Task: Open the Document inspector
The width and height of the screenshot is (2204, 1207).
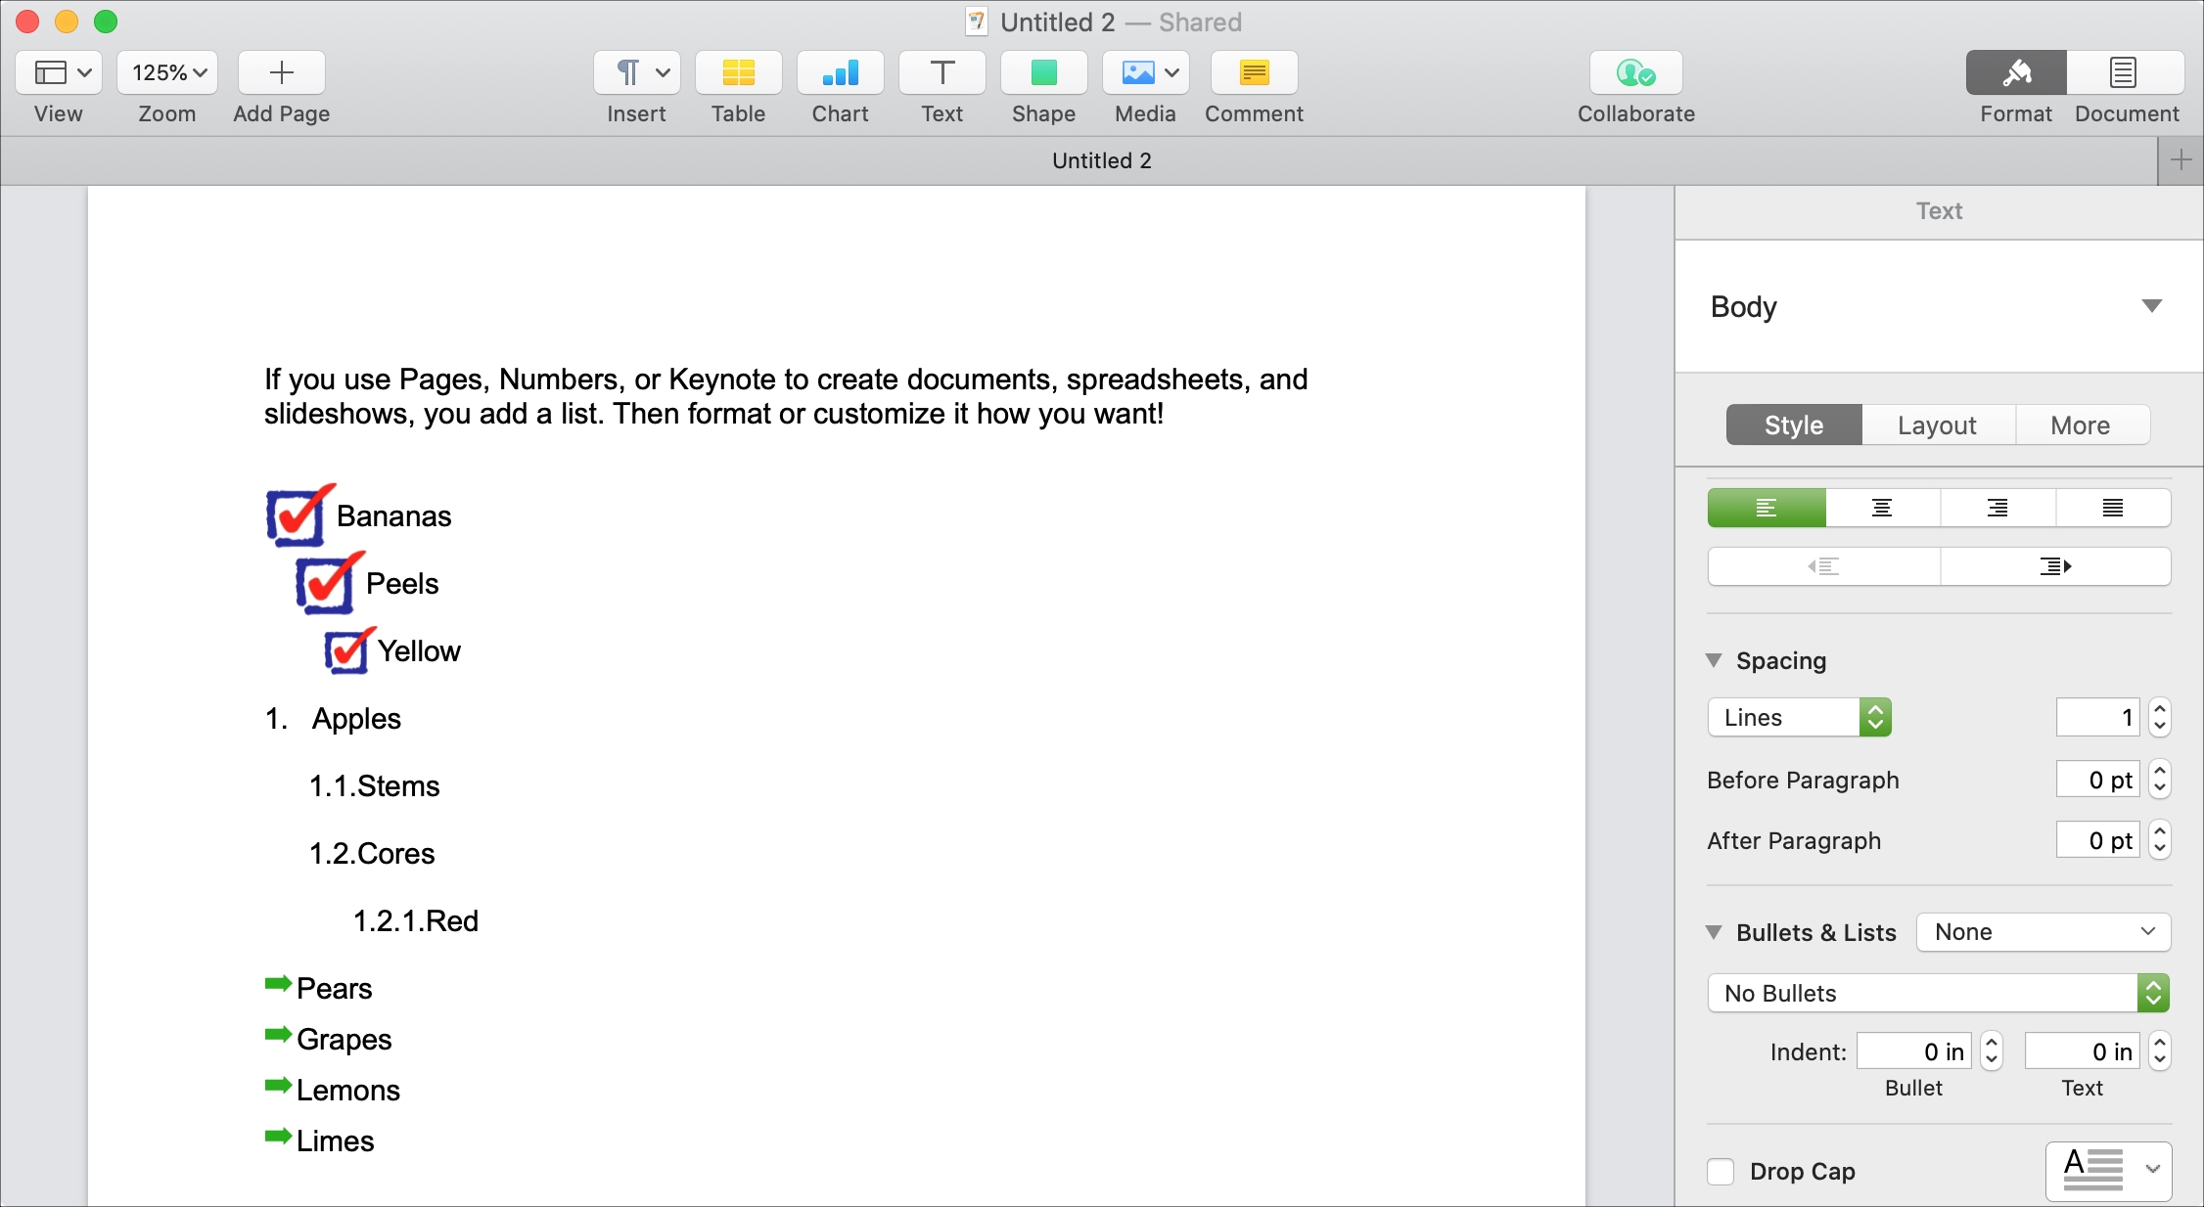Action: (2126, 72)
